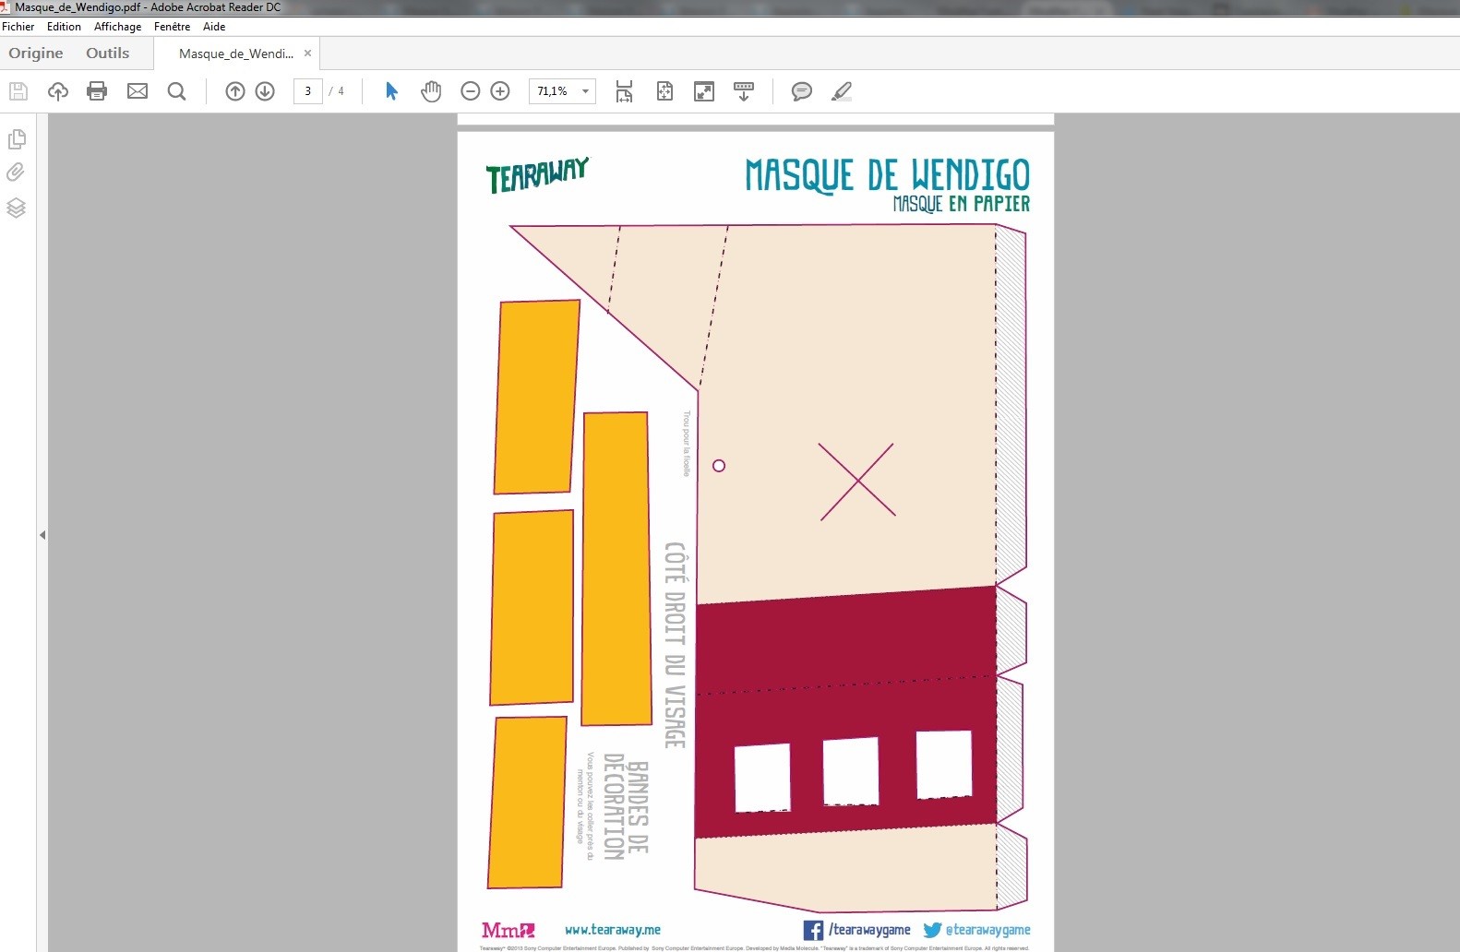Open page thumbnails side panel
The height and width of the screenshot is (952, 1460).
(x=17, y=139)
